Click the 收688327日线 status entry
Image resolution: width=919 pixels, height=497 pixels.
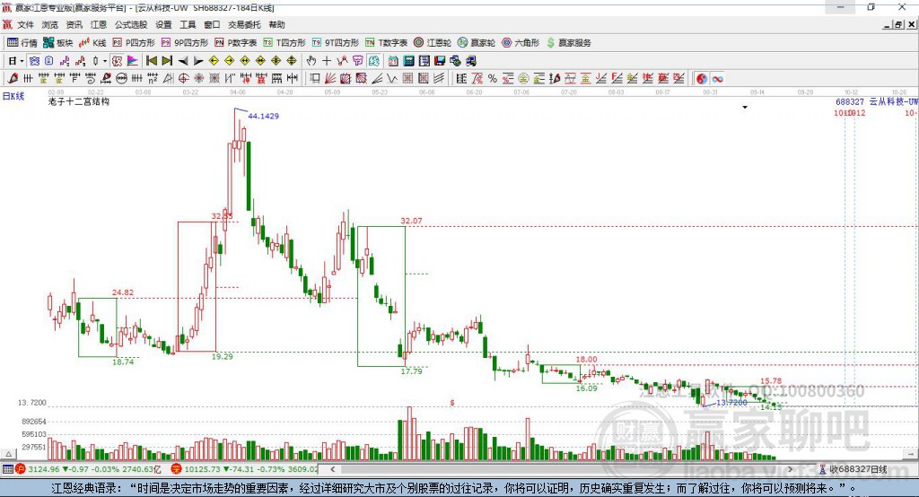[x=853, y=469]
